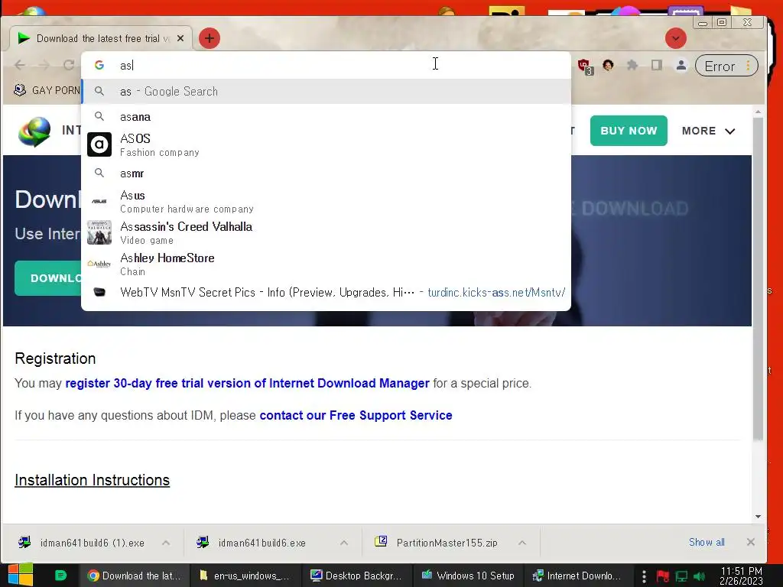The width and height of the screenshot is (783, 587).
Task: Switch to Desktop Background taskbar item
Action: pyautogui.click(x=357, y=576)
